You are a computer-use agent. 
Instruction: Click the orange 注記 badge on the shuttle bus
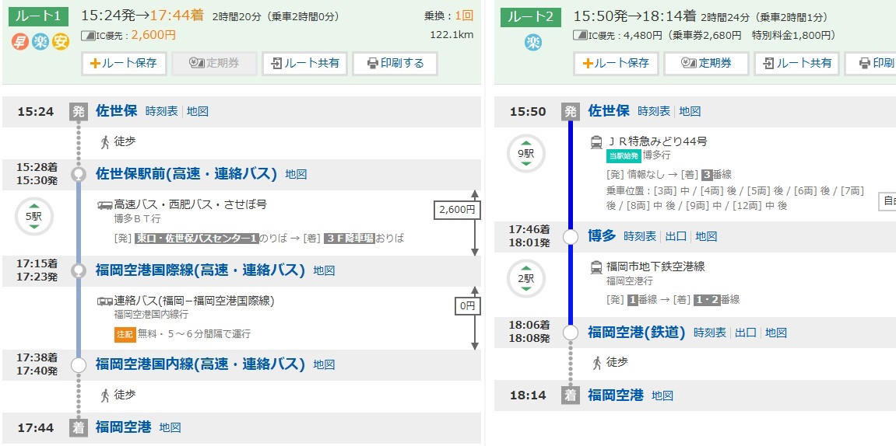click(125, 333)
